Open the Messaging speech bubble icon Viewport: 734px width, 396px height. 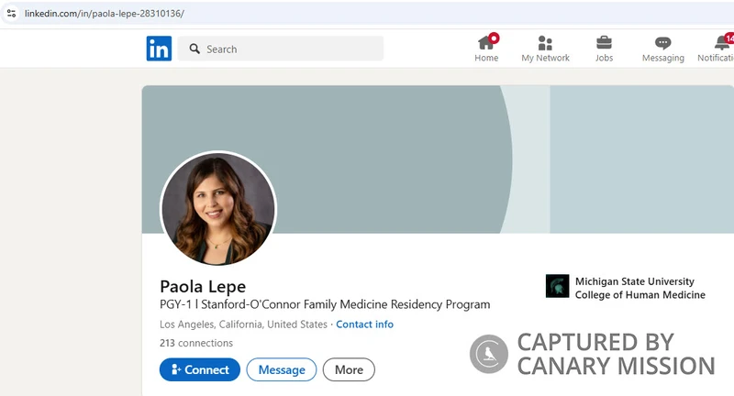[x=662, y=43]
